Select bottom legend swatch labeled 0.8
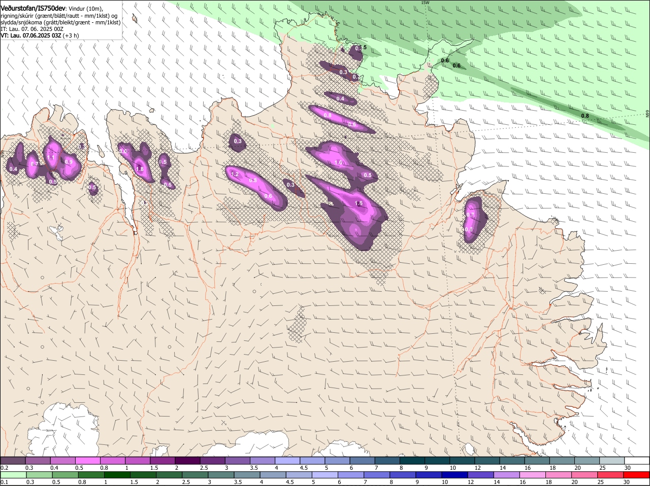The width and height of the screenshot is (650, 486). [x=91, y=475]
